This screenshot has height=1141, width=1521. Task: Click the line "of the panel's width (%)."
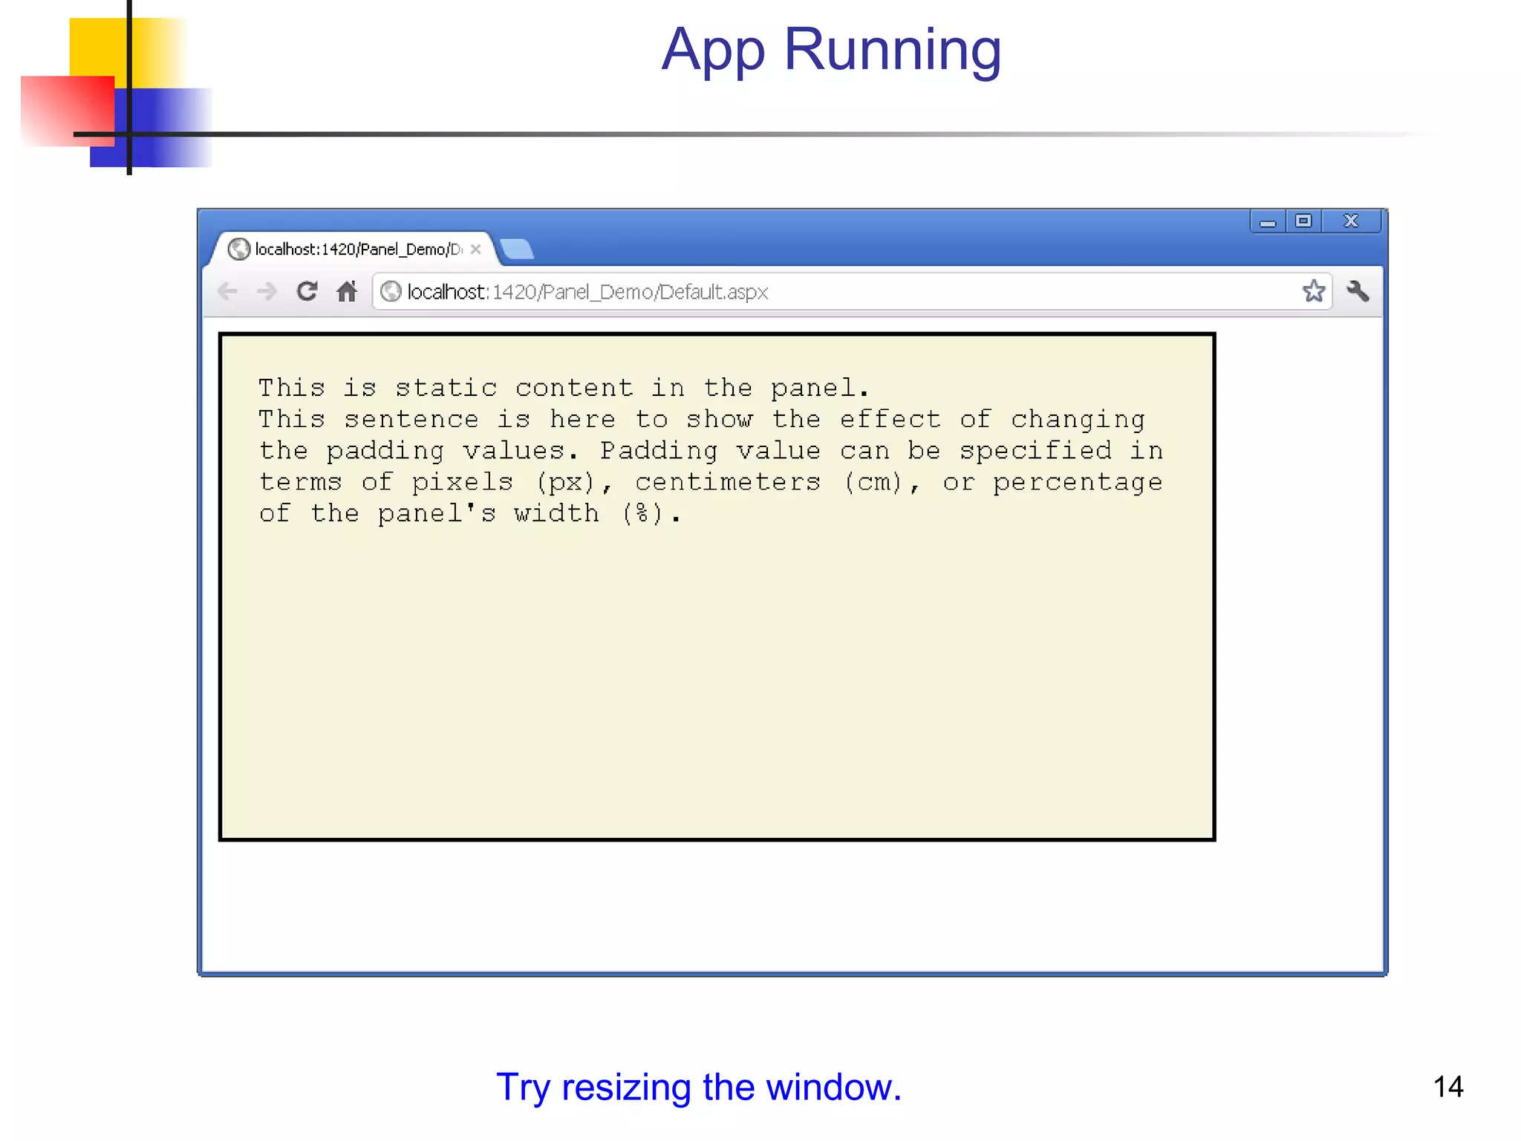coord(470,513)
